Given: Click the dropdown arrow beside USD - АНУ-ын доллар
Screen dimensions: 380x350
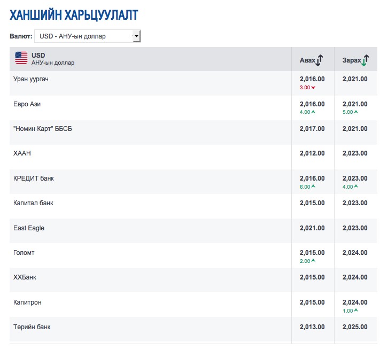Looking at the screenshot, I should click(136, 36).
